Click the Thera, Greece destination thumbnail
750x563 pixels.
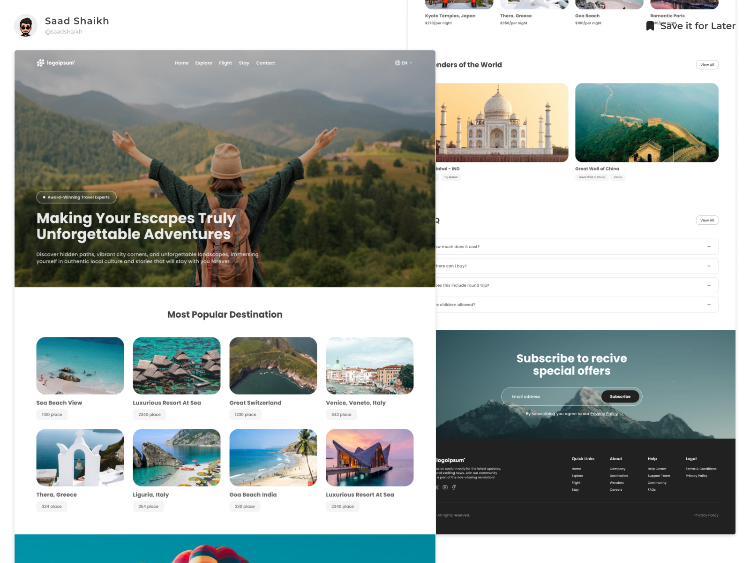80,458
